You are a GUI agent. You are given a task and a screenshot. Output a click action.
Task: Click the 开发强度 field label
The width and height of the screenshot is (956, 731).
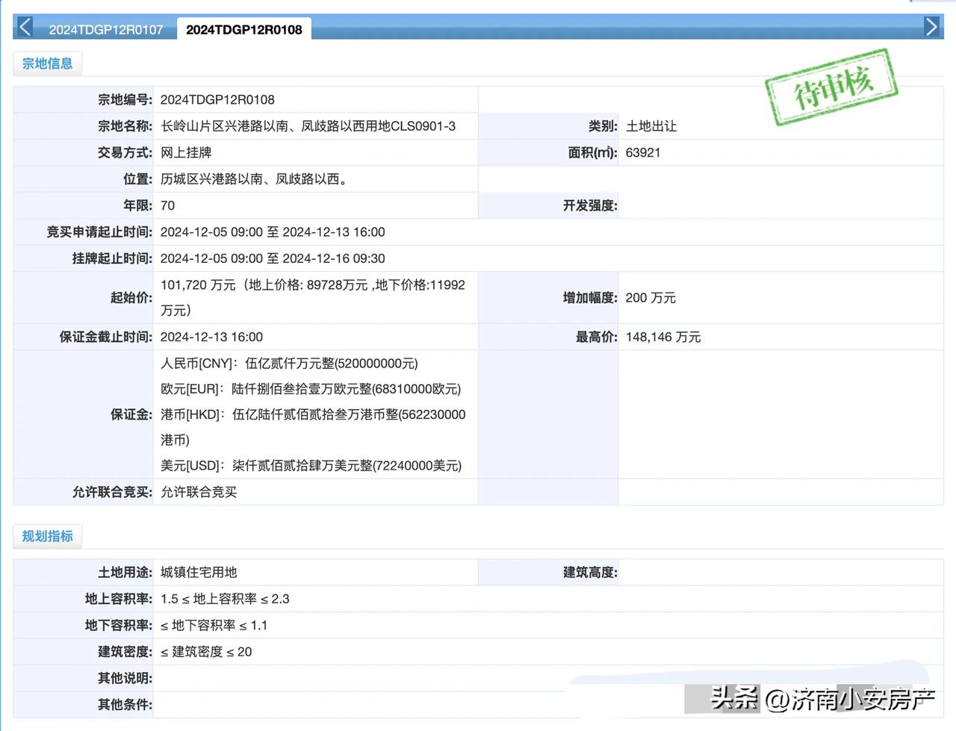590,205
